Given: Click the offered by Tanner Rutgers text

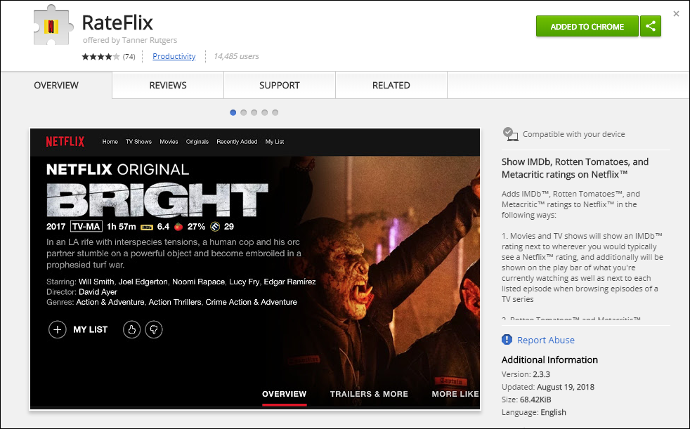Looking at the screenshot, I should (130, 40).
